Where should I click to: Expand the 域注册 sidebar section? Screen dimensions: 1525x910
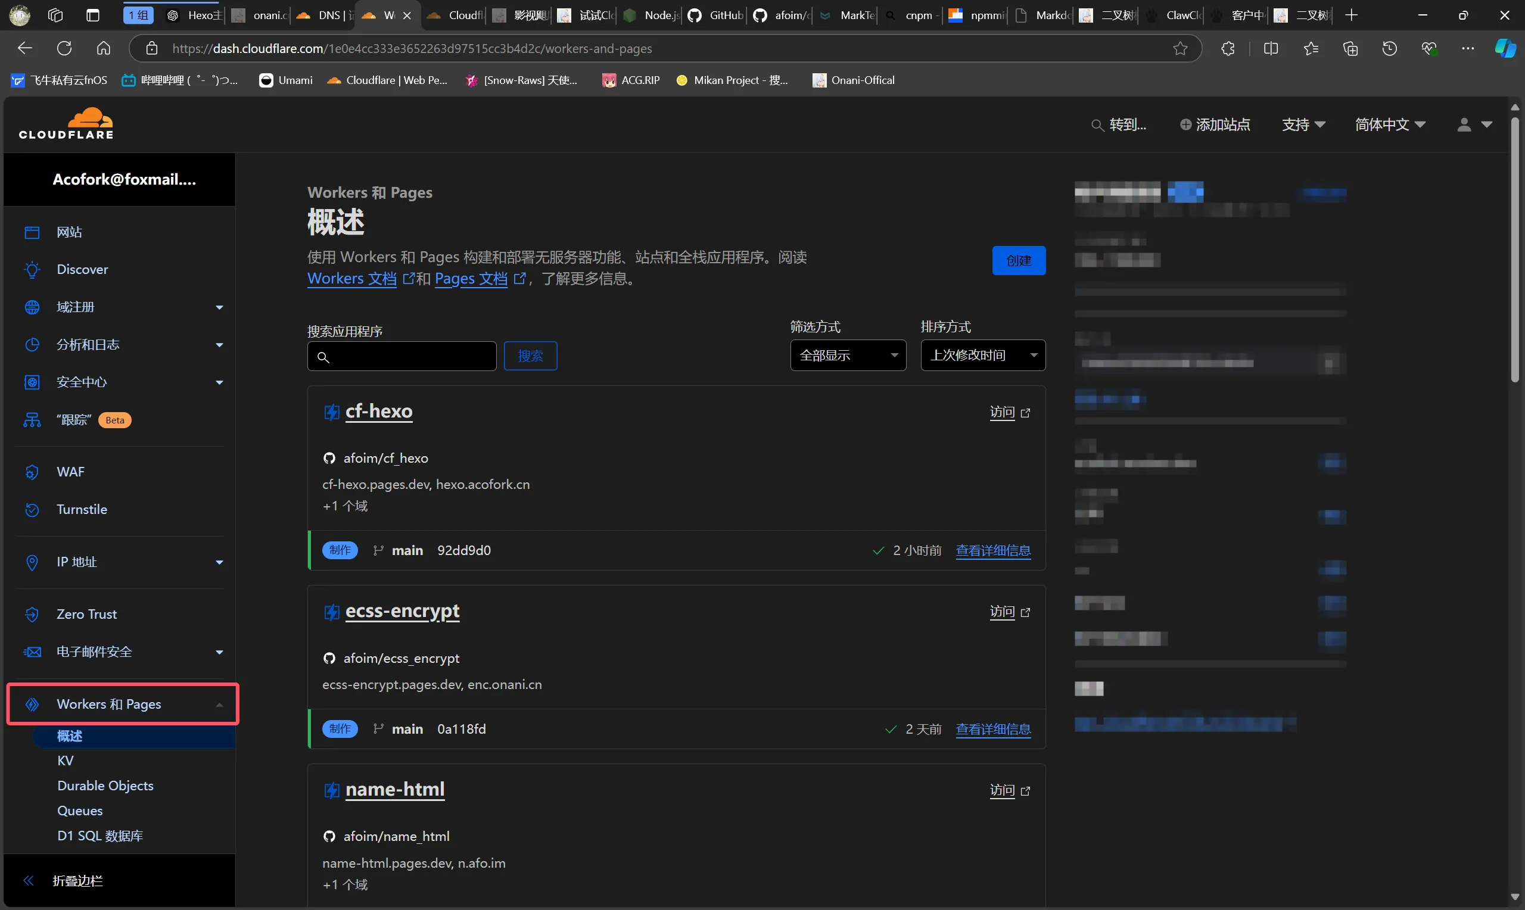[219, 307]
